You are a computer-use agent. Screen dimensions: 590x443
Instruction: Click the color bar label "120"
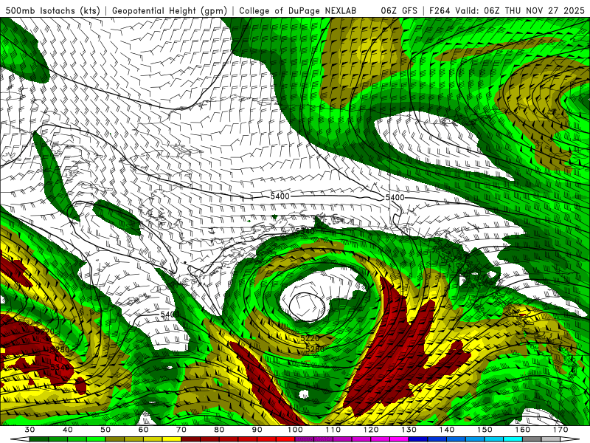(371, 430)
